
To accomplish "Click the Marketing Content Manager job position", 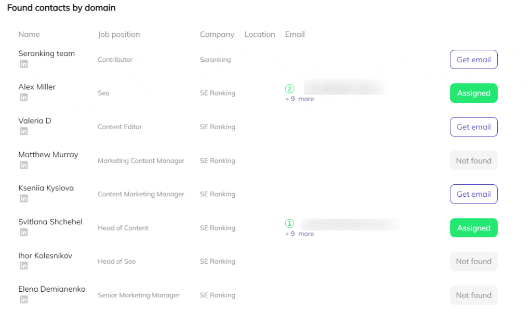I will [x=141, y=161].
